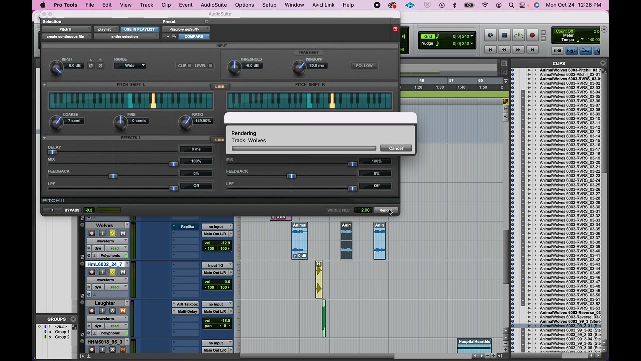Toggle BYPASS on the Pitch II plugin
Image resolution: width=641 pixels, height=361 pixels.
(72, 210)
